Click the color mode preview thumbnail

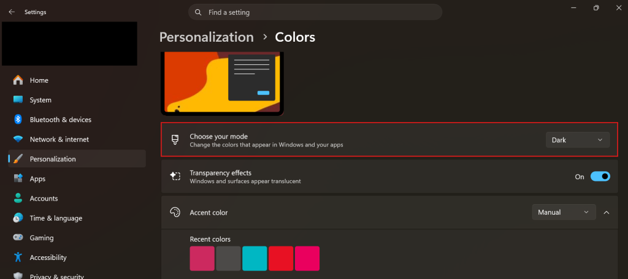(x=222, y=83)
